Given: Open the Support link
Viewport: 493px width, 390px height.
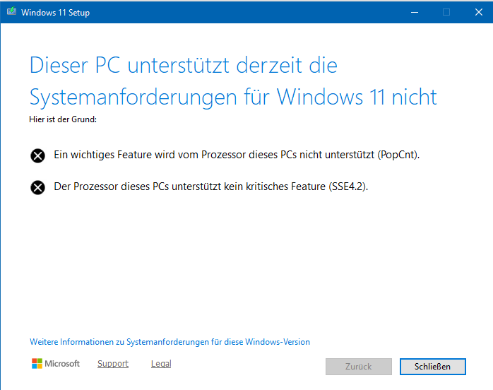Looking at the screenshot, I should click(113, 364).
